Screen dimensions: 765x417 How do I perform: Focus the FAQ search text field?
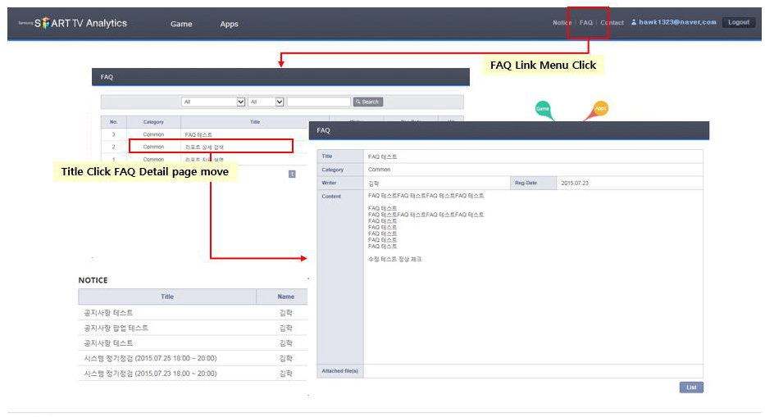pyautogui.click(x=319, y=102)
